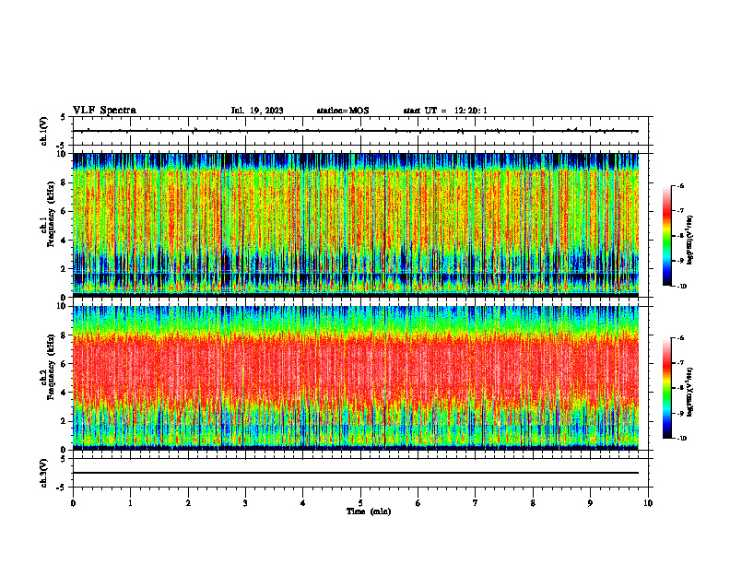Image resolution: width=730 pixels, height=564 pixels.
Task: Click the "Time (min)" axis label
Action: (x=369, y=511)
